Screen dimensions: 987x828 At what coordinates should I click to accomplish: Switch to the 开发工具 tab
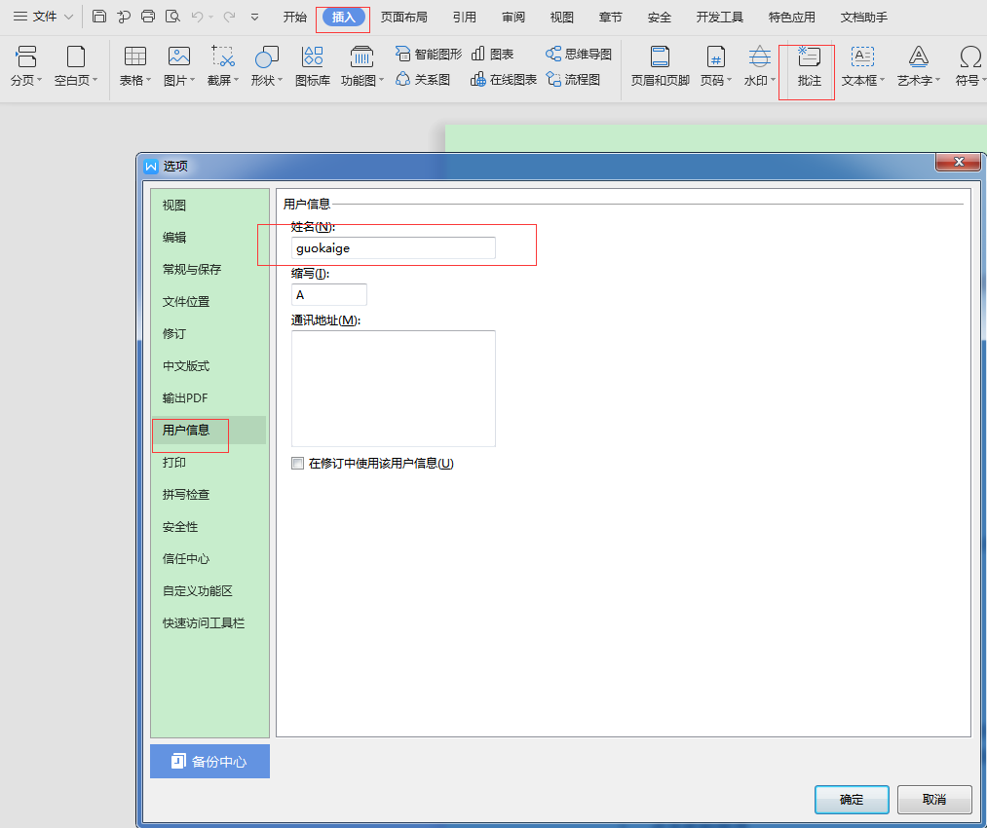tap(719, 17)
